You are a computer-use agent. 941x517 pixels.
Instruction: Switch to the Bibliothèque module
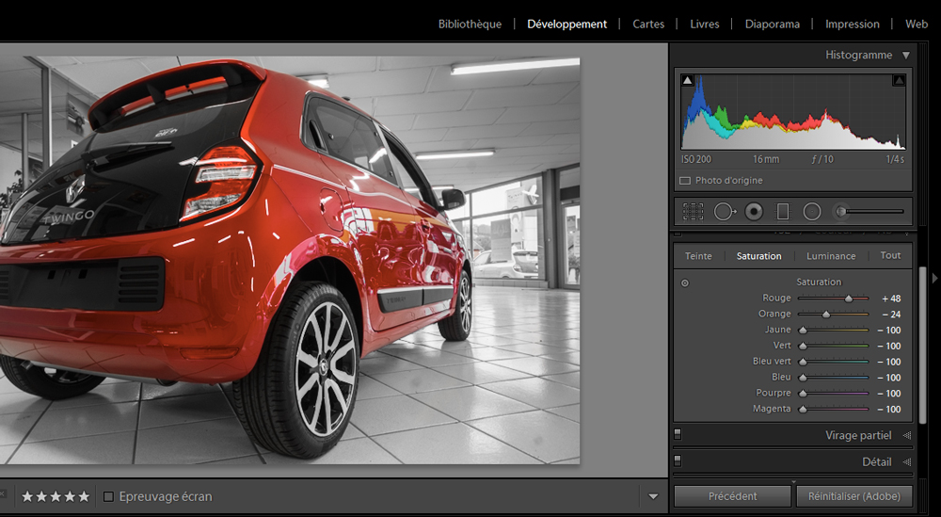[470, 24]
